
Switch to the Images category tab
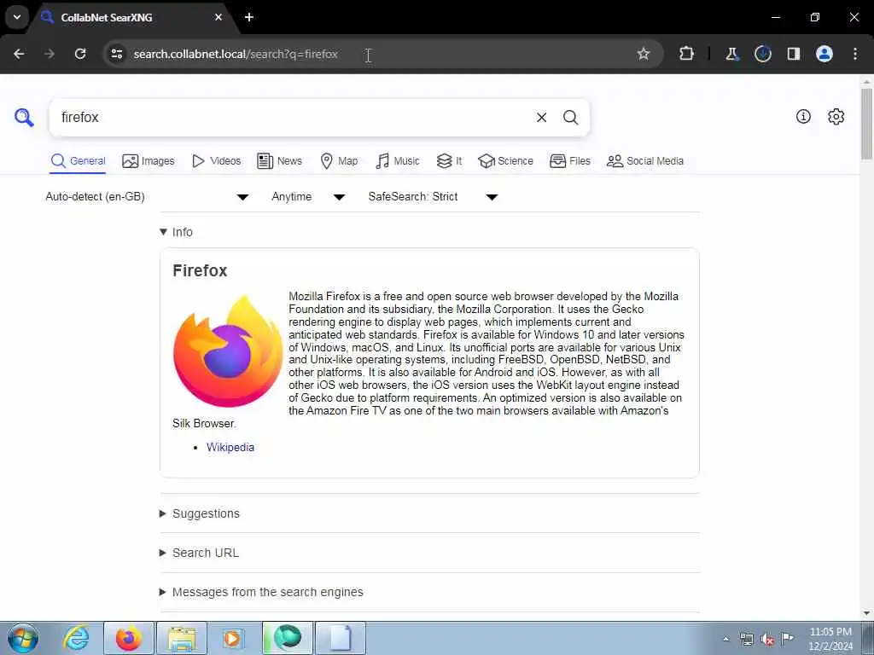coord(149,161)
